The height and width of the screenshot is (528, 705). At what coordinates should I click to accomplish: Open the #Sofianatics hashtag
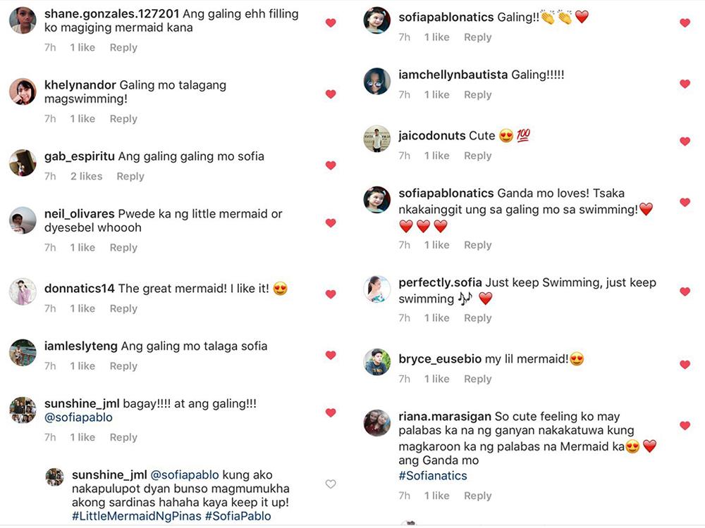pyautogui.click(x=433, y=476)
